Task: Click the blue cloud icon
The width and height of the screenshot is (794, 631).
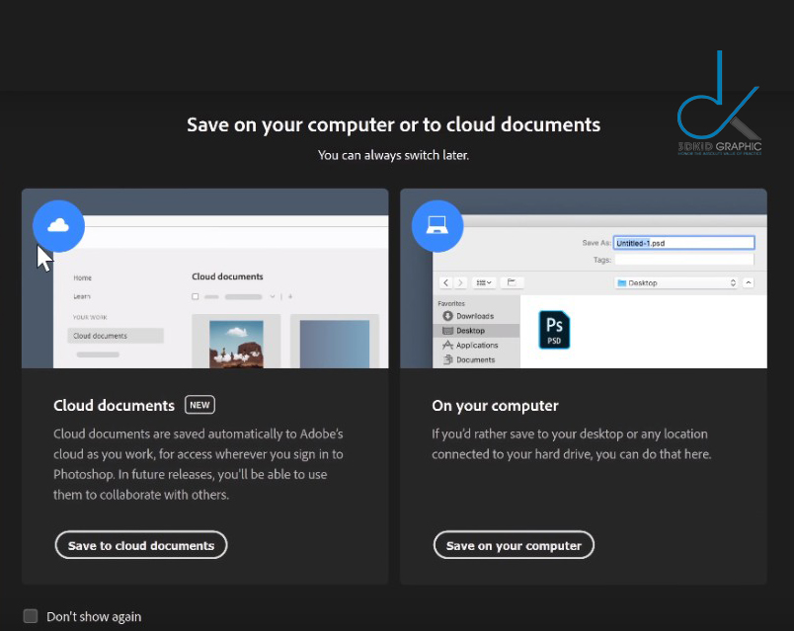Action: coord(58,226)
